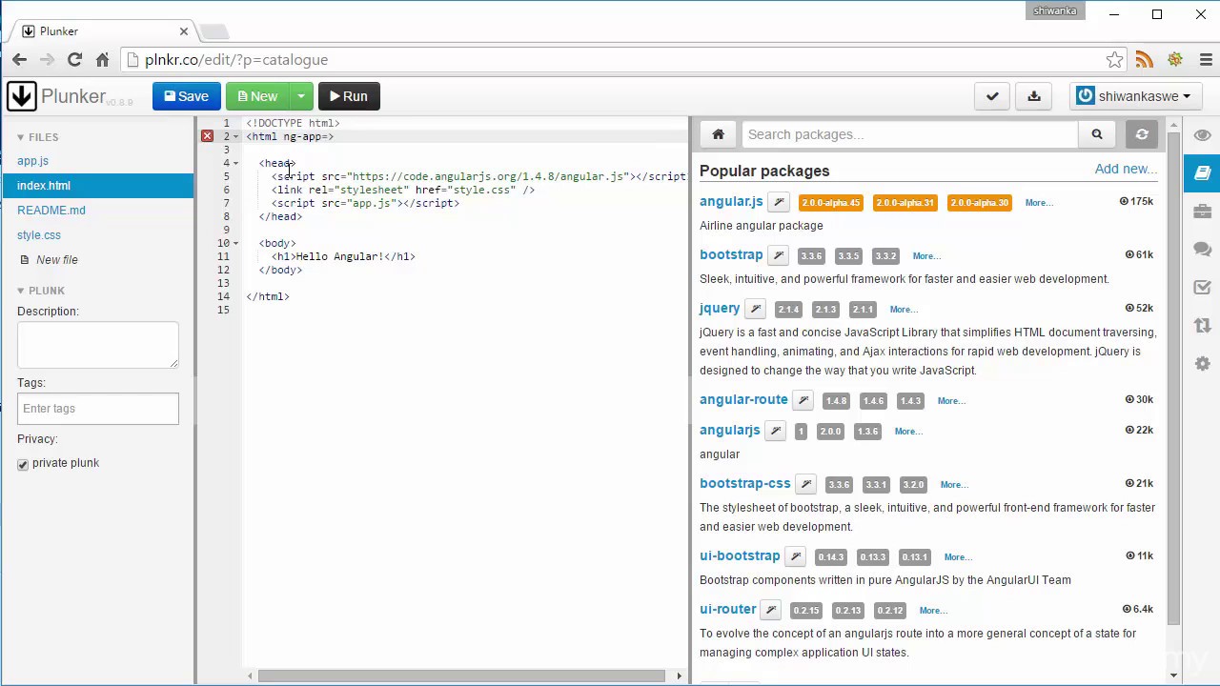The height and width of the screenshot is (686, 1220).
Task: Open app.js file
Action: (32, 161)
